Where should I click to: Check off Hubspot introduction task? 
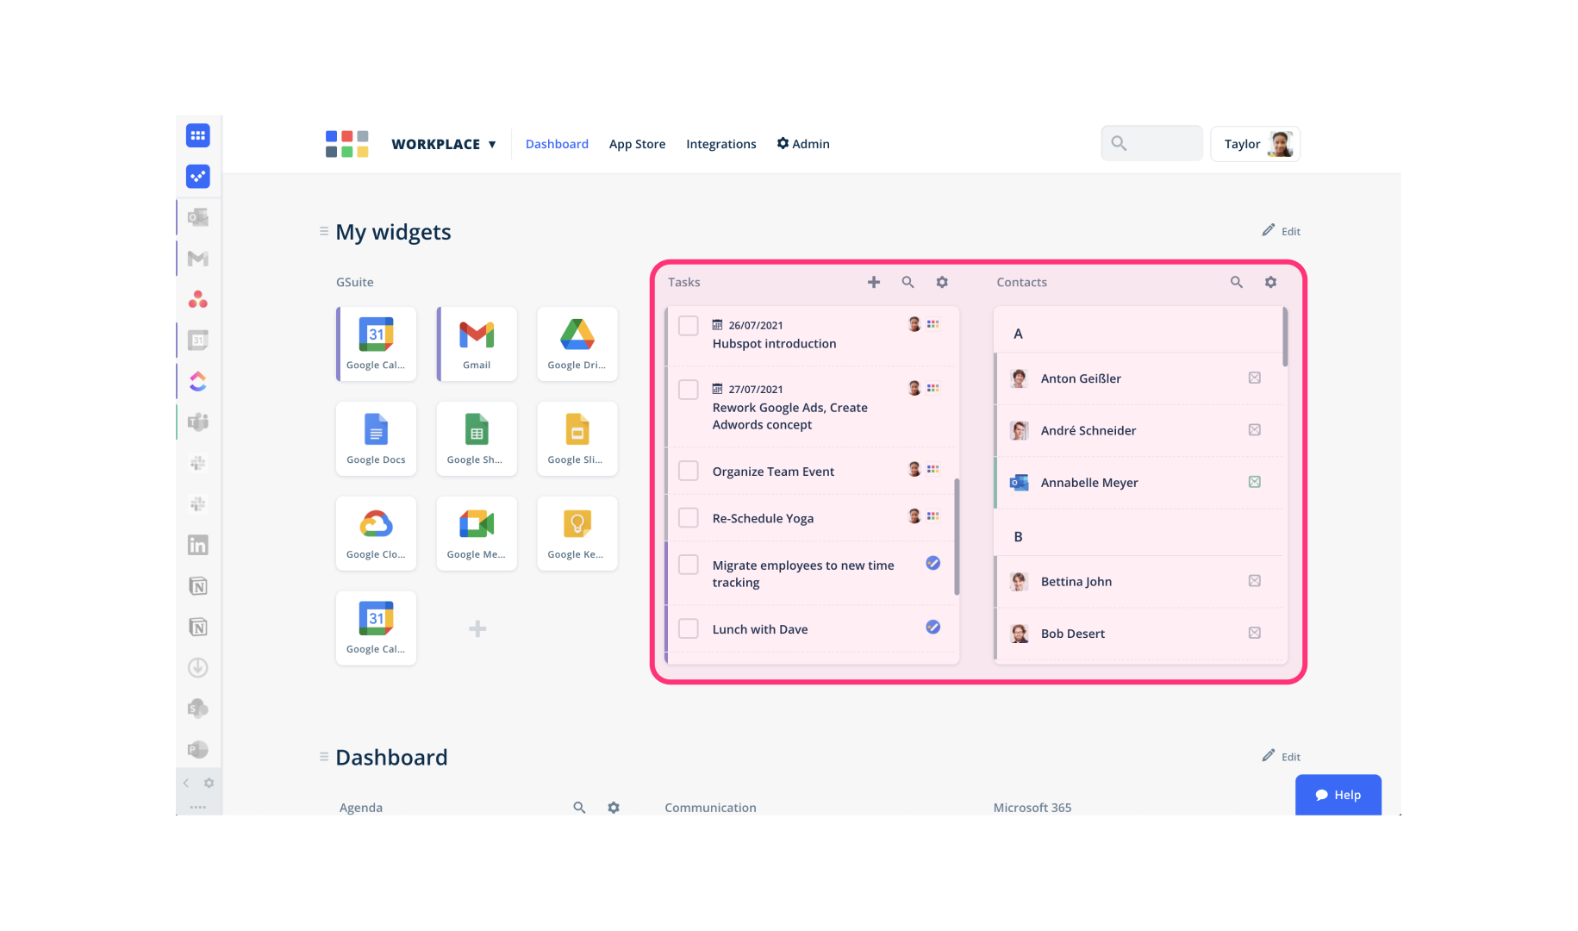pyautogui.click(x=689, y=326)
